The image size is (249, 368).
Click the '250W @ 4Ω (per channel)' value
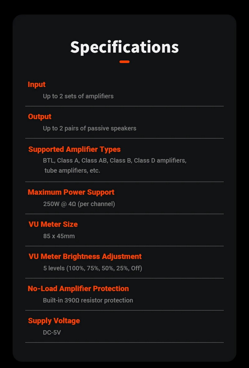click(79, 204)
